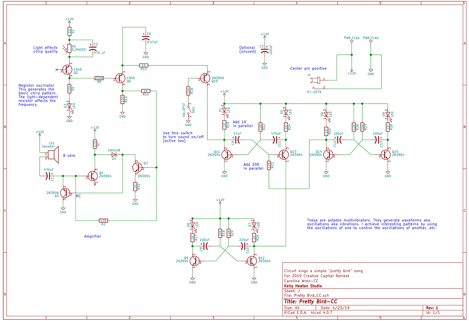Click the Q11 2N3904 transistor
The width and height of the screenshot is (469, 321).
pos(226,154)
